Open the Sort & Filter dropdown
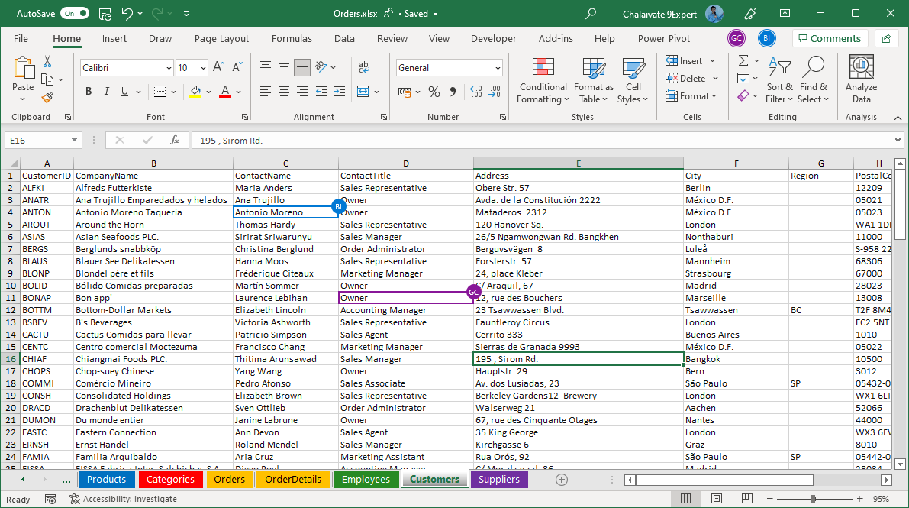The image size is (909, 508). (779, 80)
